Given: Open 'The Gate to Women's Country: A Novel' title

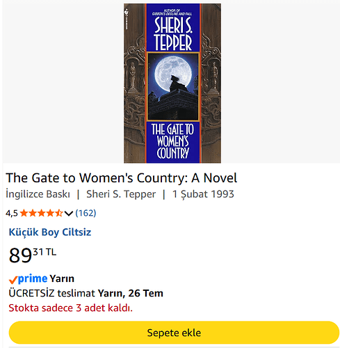Looking at the screenshot, I should tap(122, 178).
